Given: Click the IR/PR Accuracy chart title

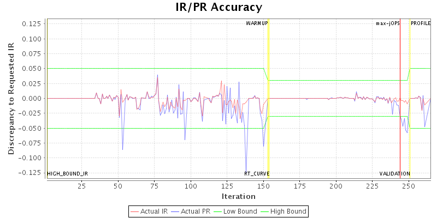Looking at the screenshot, I should [219, 8].
